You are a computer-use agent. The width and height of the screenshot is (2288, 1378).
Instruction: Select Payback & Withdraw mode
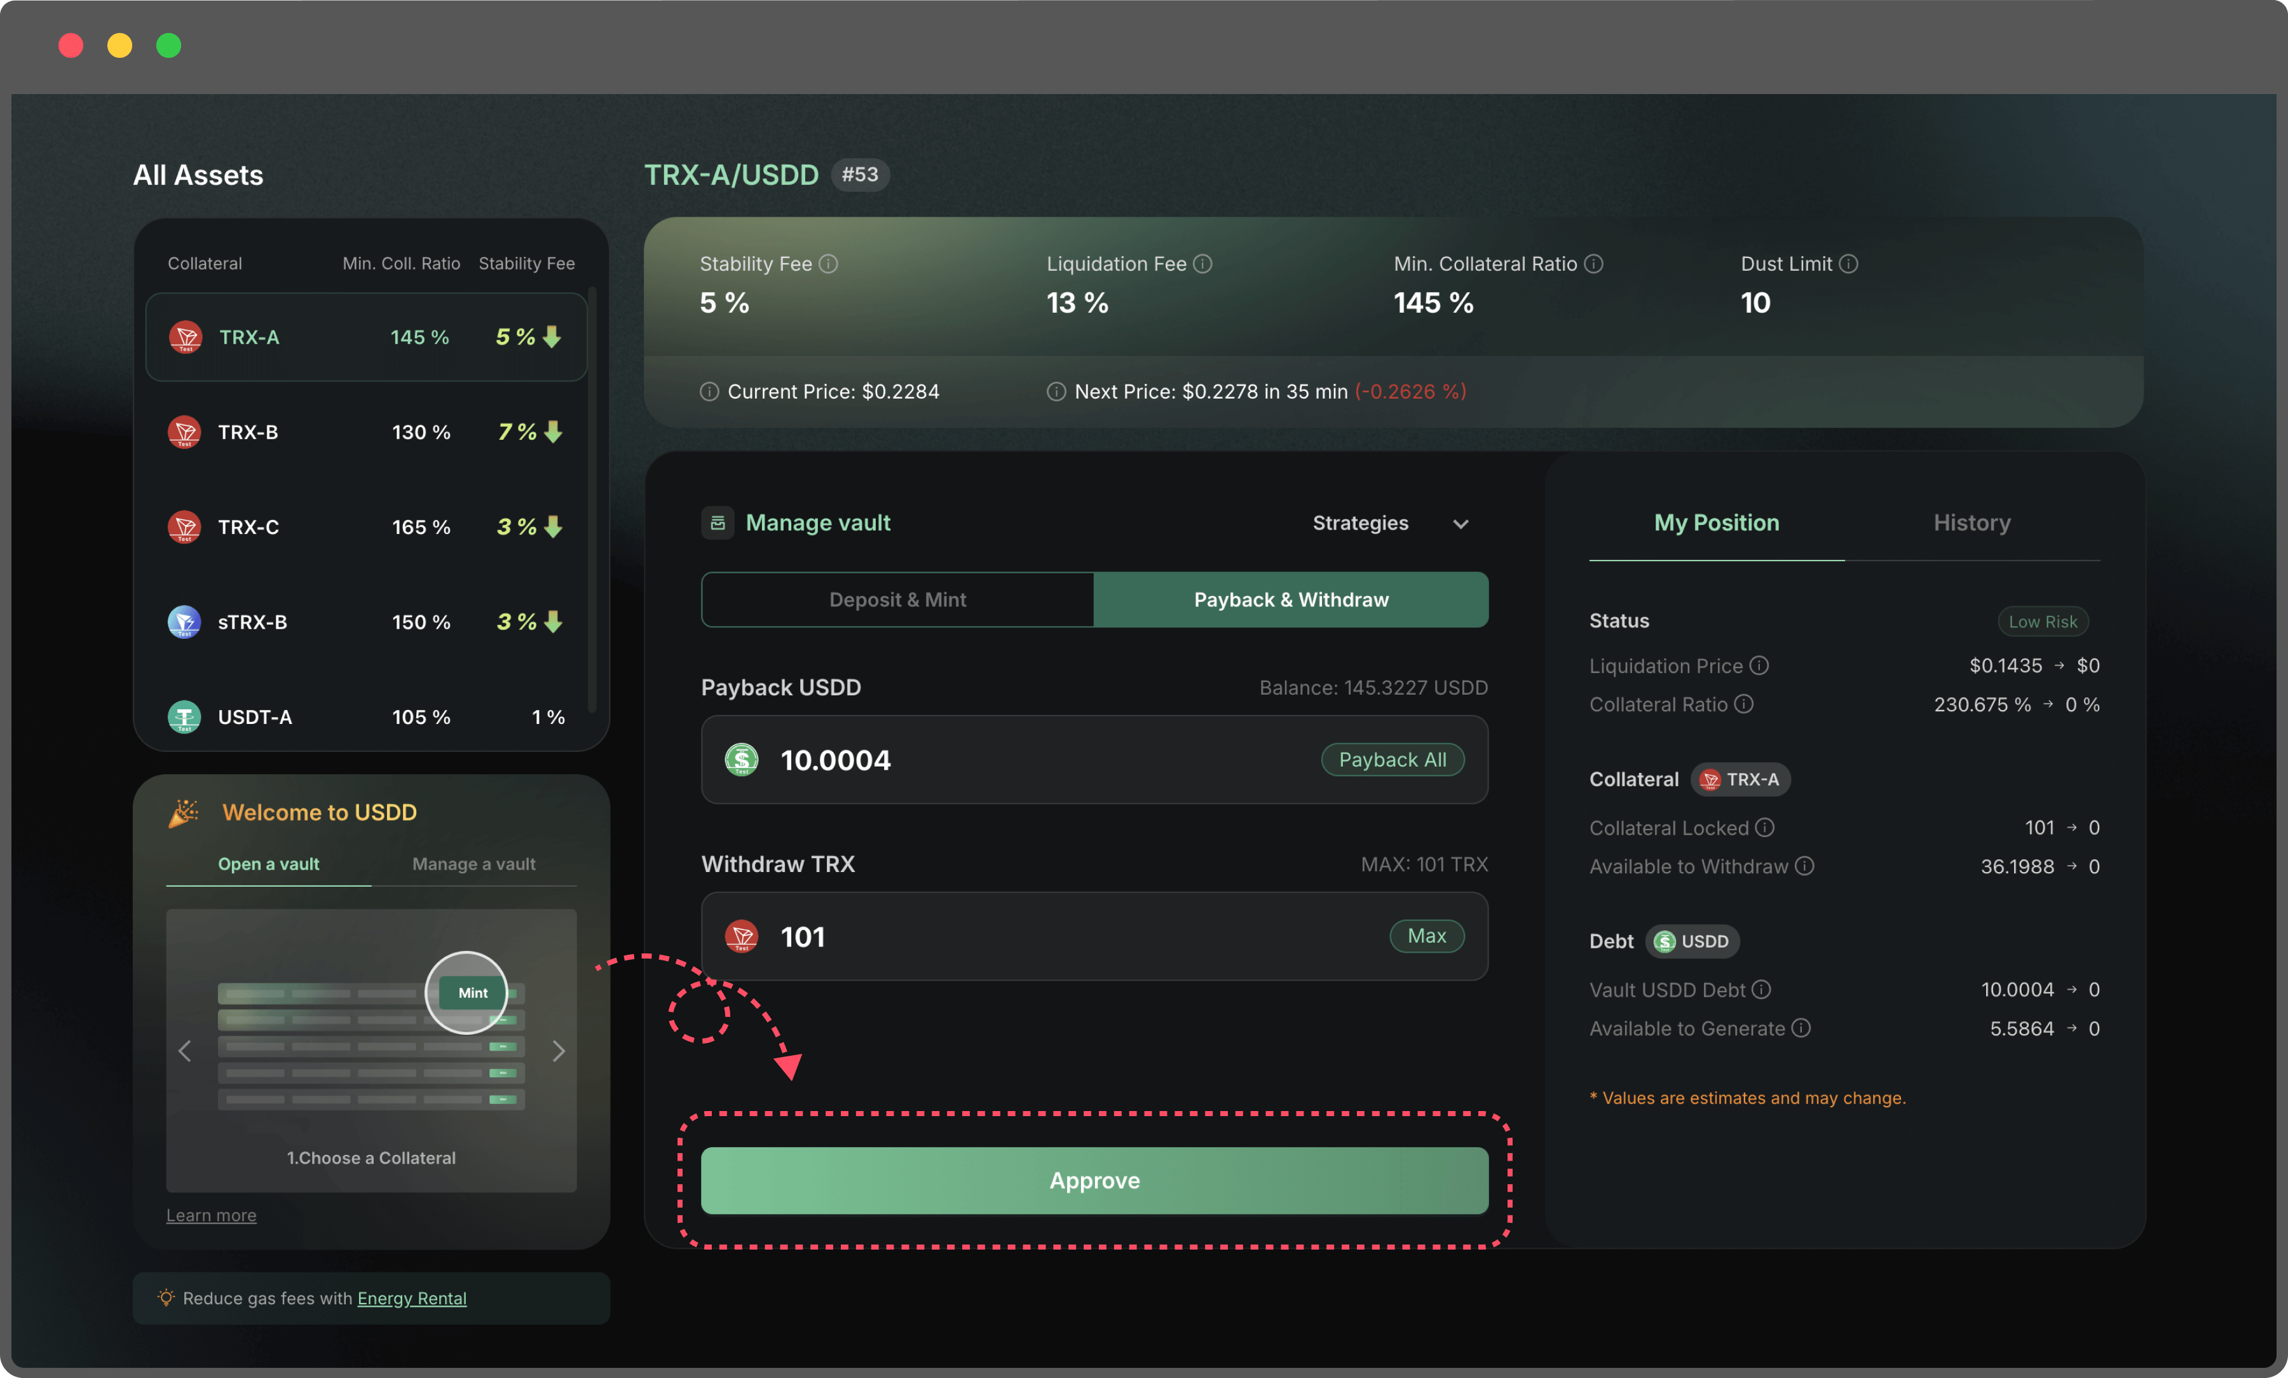pyautogui.click(x=1291, y=600)
